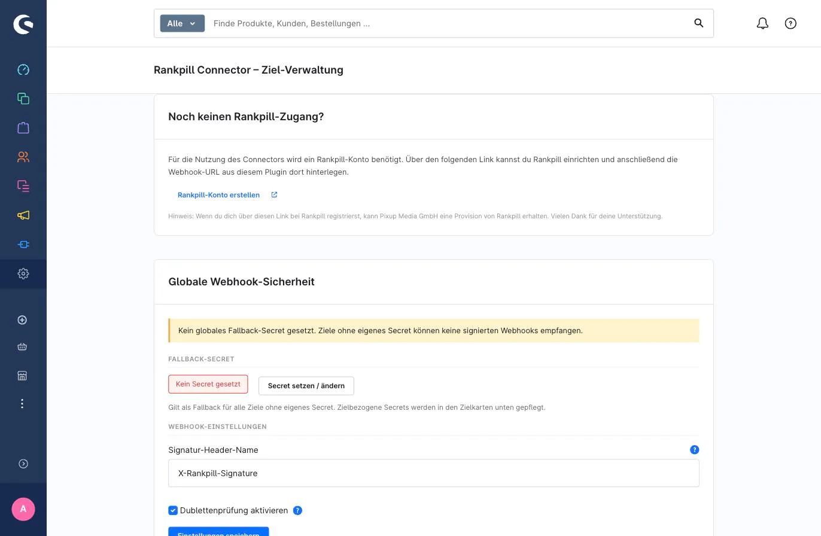Click the Hinweis provision note text
Screen dimensions: 821x536
pos(415,216)
